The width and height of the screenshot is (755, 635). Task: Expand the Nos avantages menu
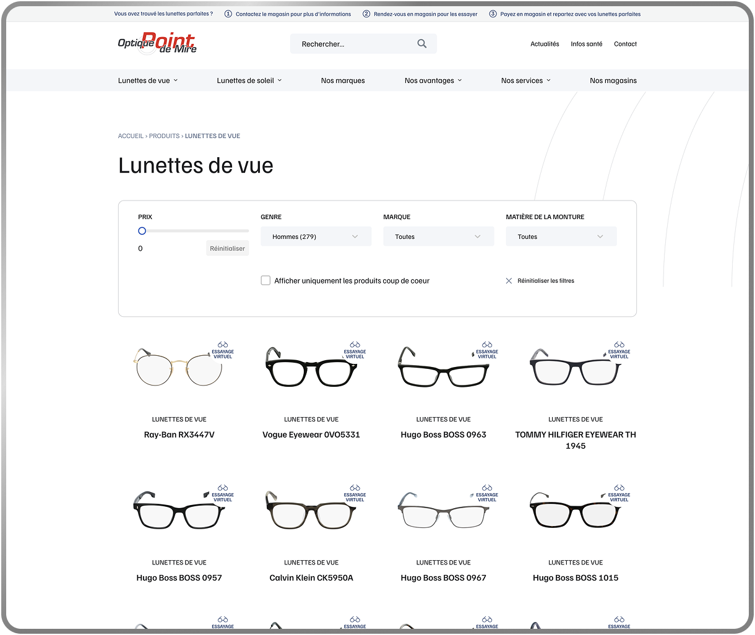click(433, 80)
